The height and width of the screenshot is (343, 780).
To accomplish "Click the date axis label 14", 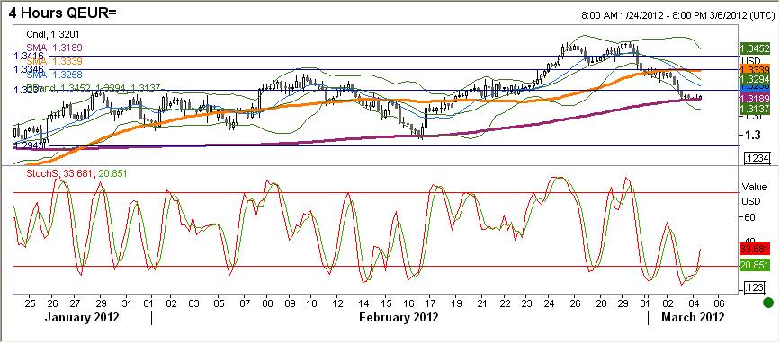I will tap(364, 303).
